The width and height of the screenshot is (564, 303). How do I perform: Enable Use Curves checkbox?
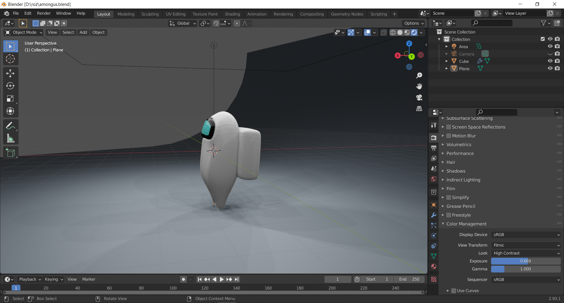click(454, 291)
